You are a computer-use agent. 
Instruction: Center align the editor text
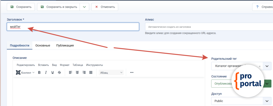click(x=77, y=73)
